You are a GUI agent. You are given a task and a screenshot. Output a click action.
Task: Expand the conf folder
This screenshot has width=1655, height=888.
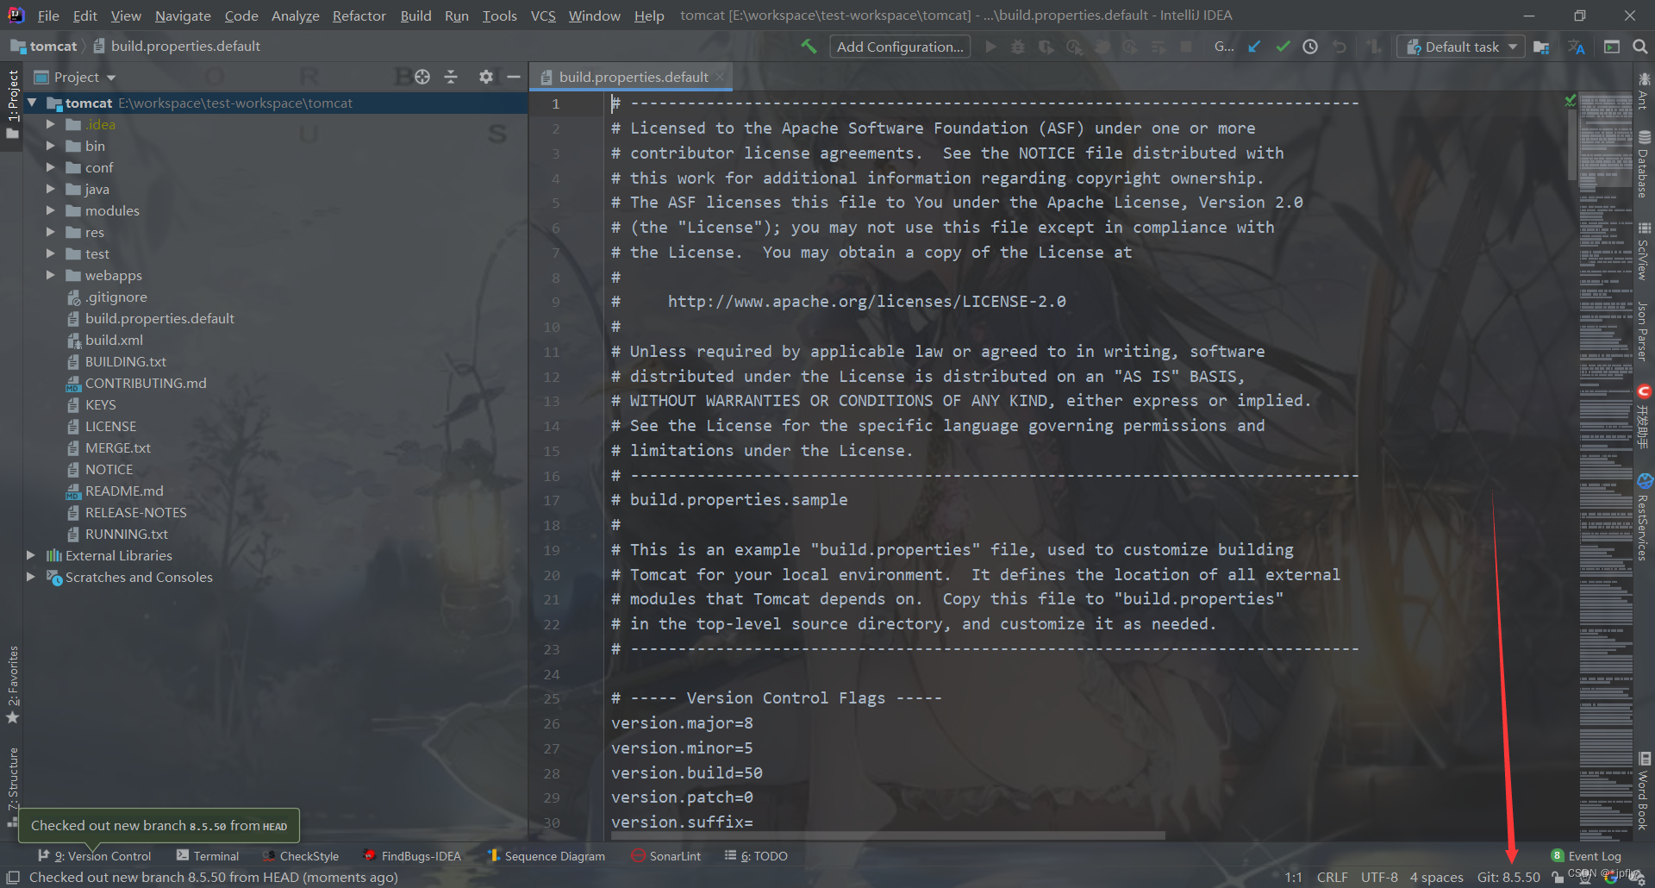click(x=50, y=167)
